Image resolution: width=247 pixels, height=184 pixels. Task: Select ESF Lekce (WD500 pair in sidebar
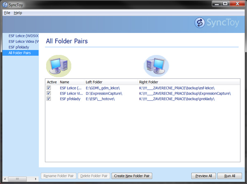(x=23, y=36)
